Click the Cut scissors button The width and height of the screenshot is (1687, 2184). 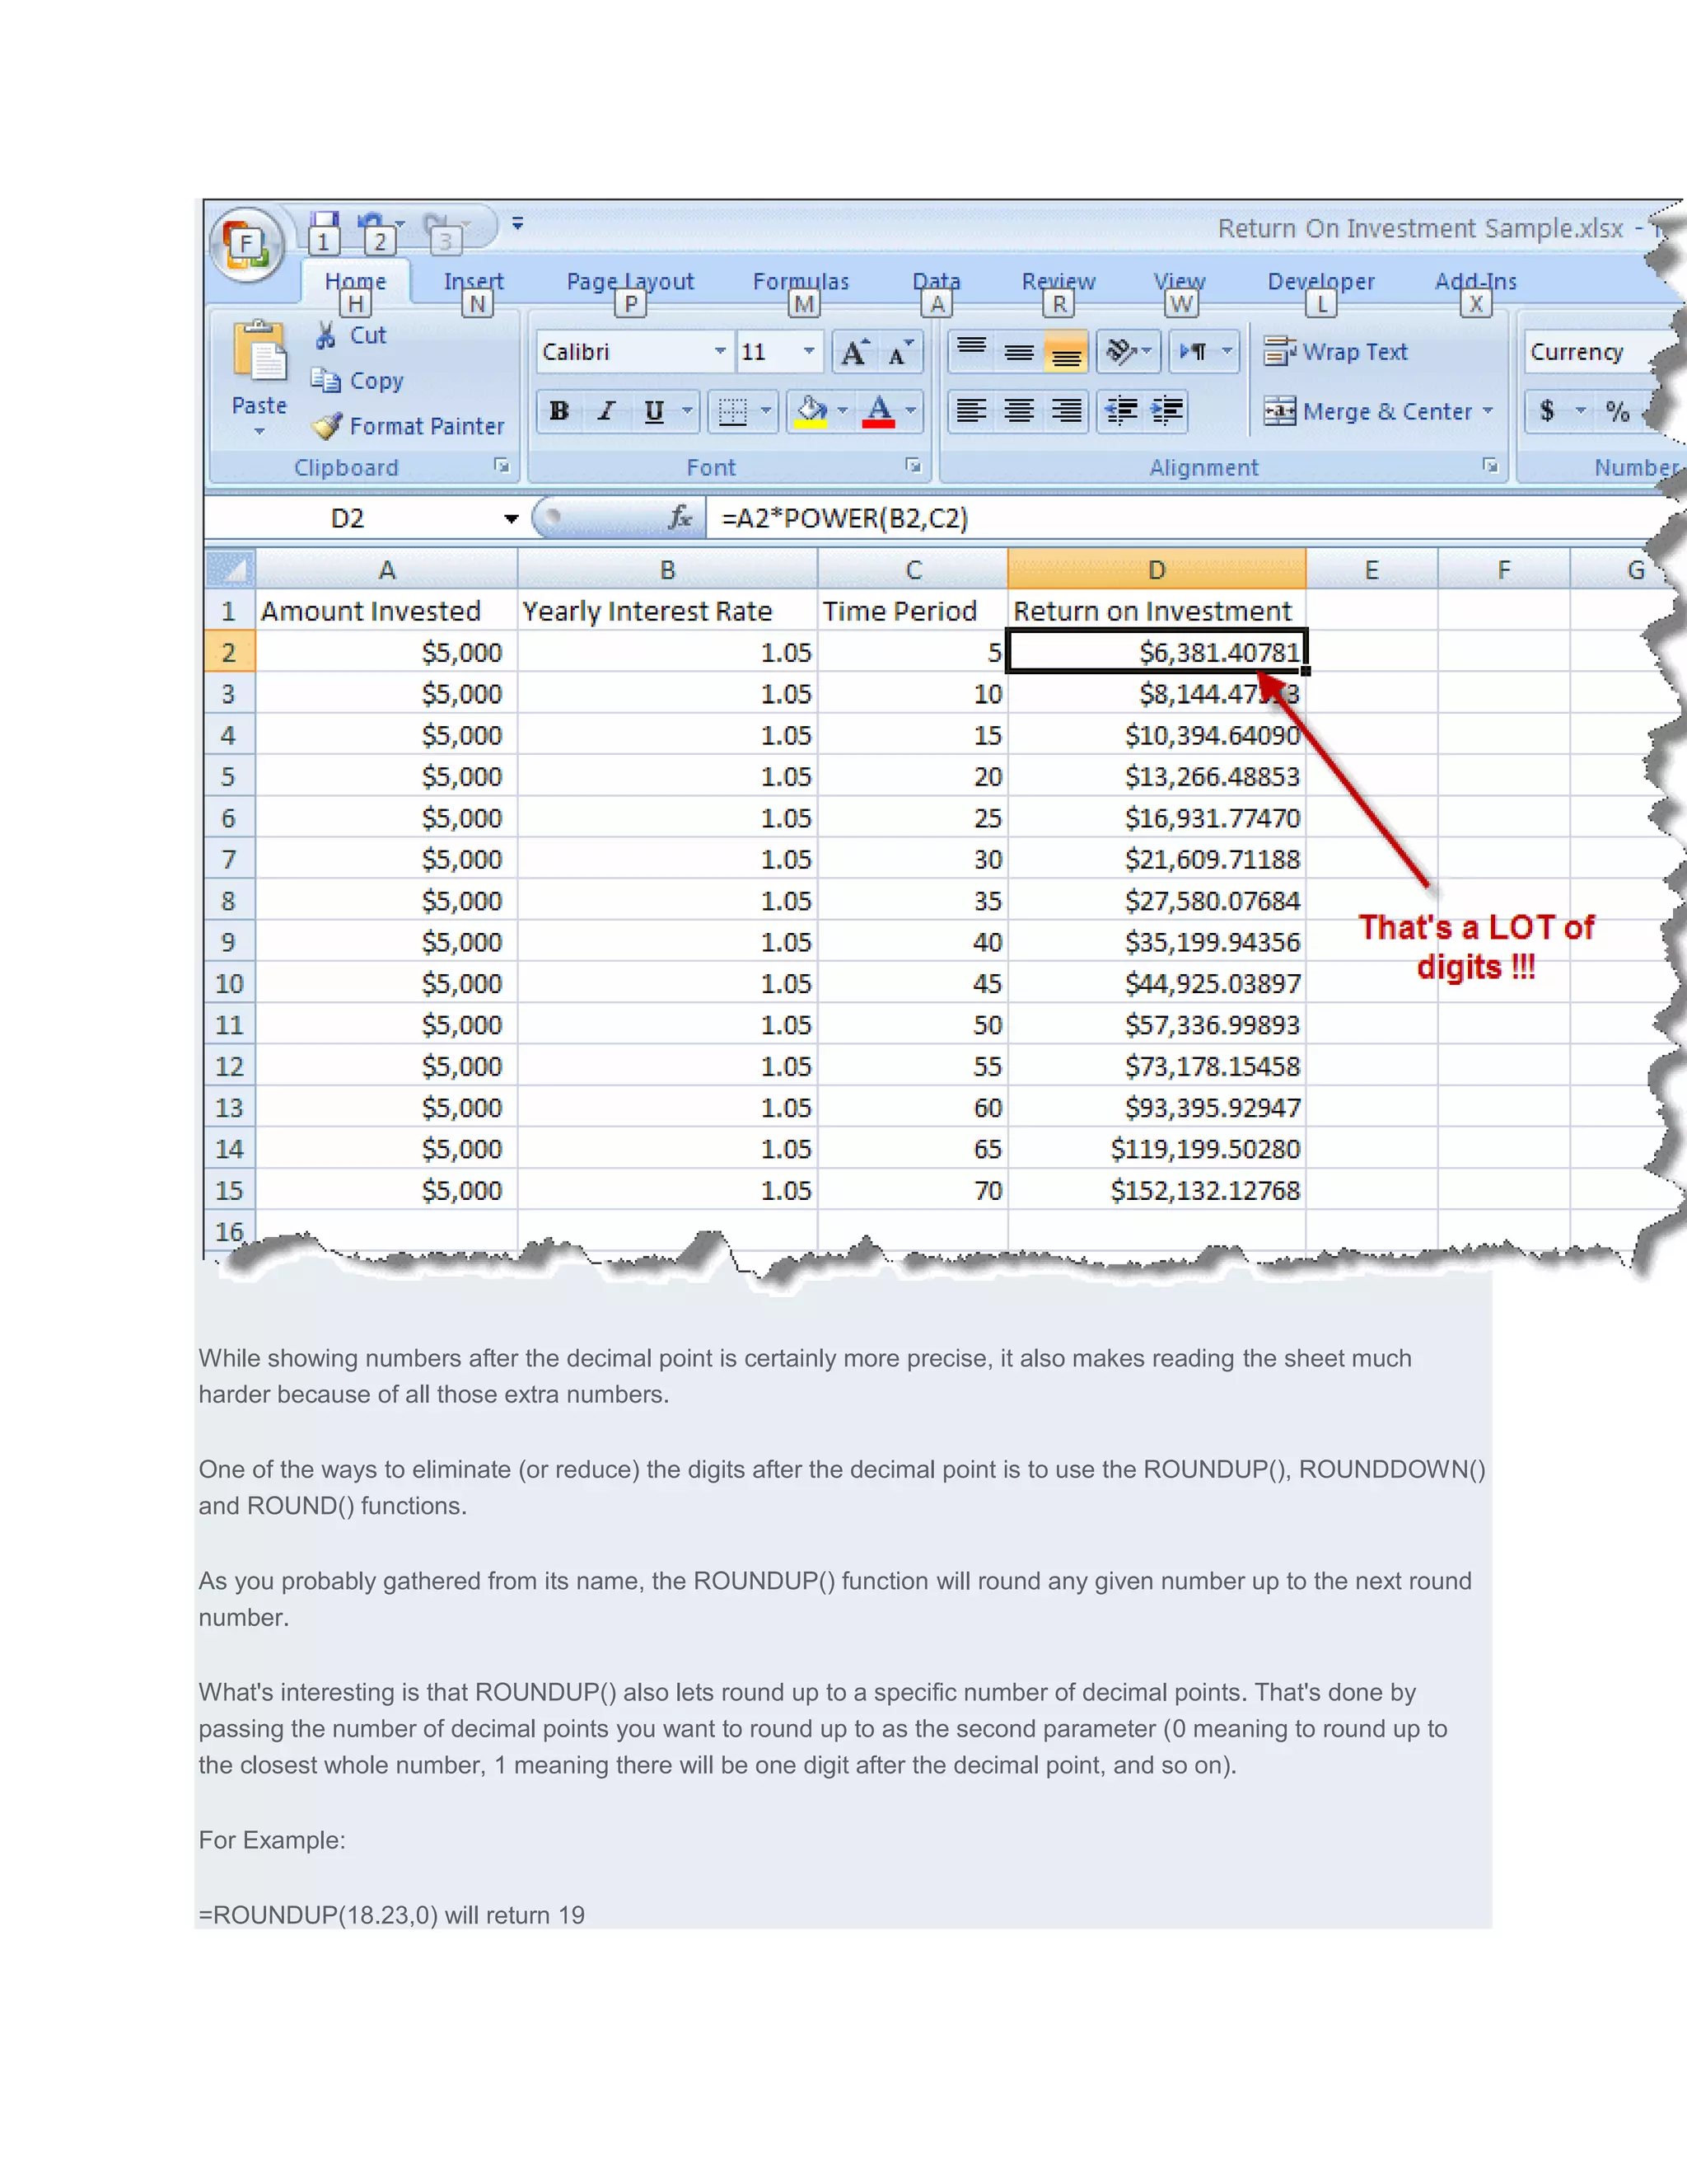point(350,335)
